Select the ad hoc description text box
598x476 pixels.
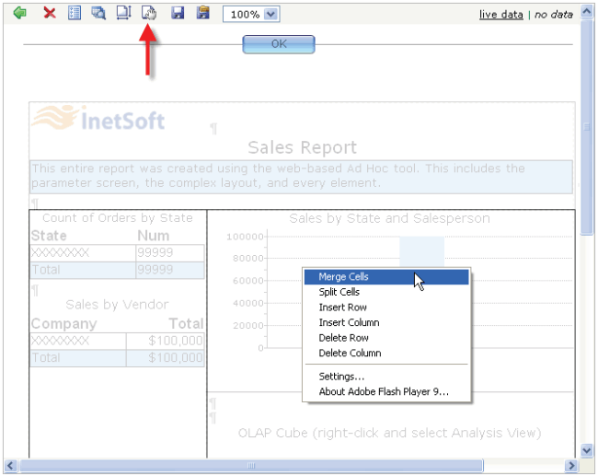click(x=301, y=177)
